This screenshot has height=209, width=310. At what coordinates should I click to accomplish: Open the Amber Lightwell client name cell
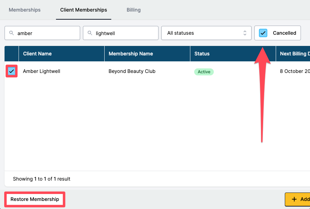42,71
